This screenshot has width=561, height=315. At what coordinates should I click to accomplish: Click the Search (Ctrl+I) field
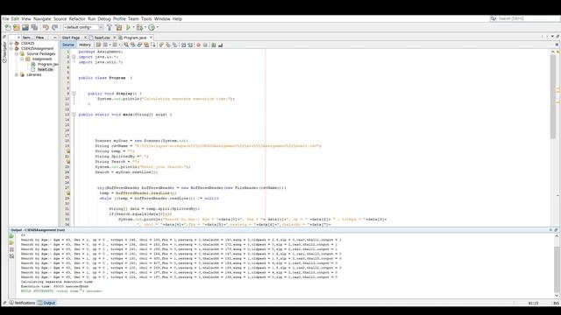coord(524,18)
